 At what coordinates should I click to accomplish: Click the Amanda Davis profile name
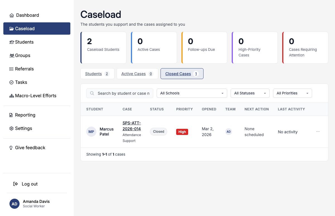click(x=36, y=201)
